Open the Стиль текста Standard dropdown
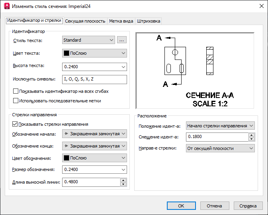 pos(88,40)
